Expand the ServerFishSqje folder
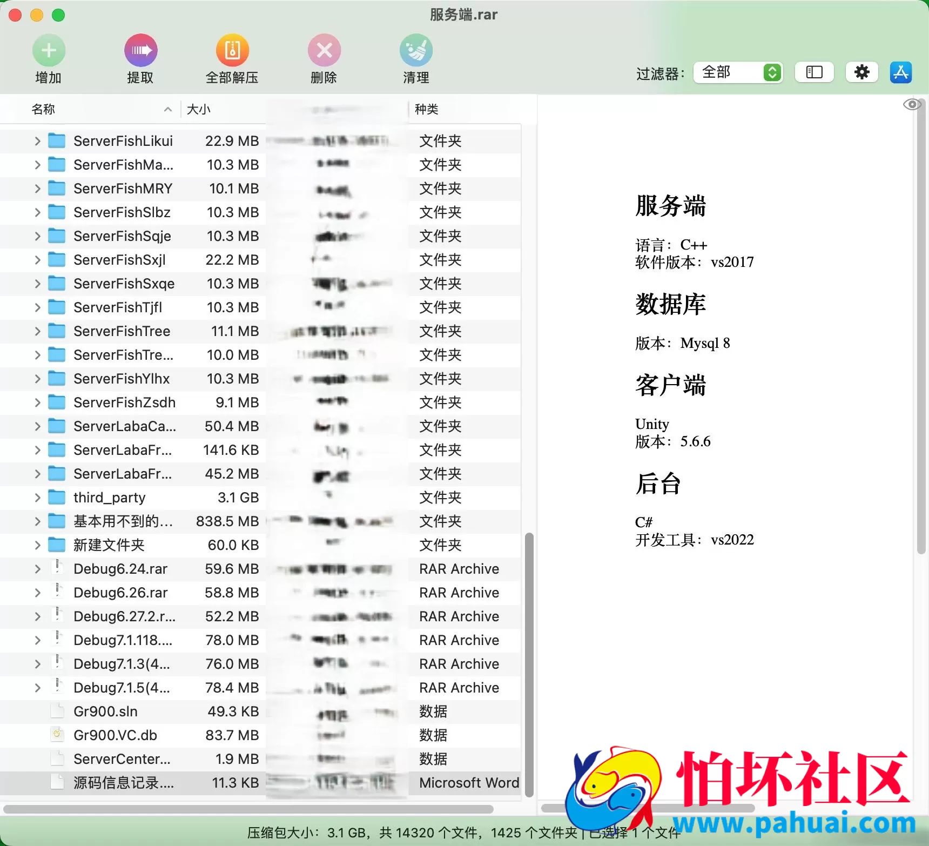This screenshot has height=846, width=929. click(37, 236)
